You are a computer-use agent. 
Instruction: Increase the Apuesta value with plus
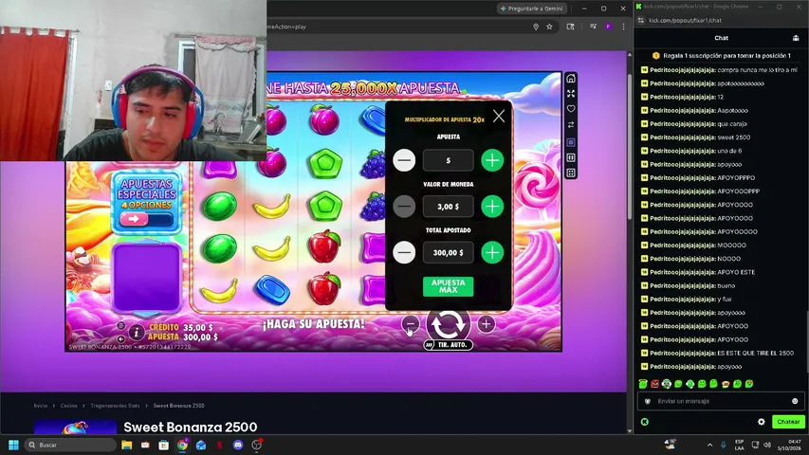pos(492,160)
